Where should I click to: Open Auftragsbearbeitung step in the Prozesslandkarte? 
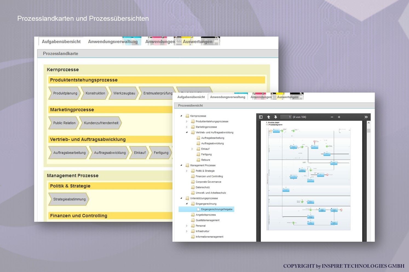point(69,153)
